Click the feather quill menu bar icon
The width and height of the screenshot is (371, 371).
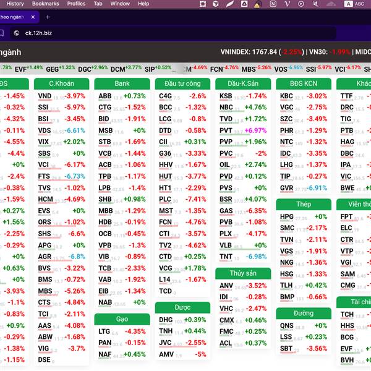(x=230, y=4)
